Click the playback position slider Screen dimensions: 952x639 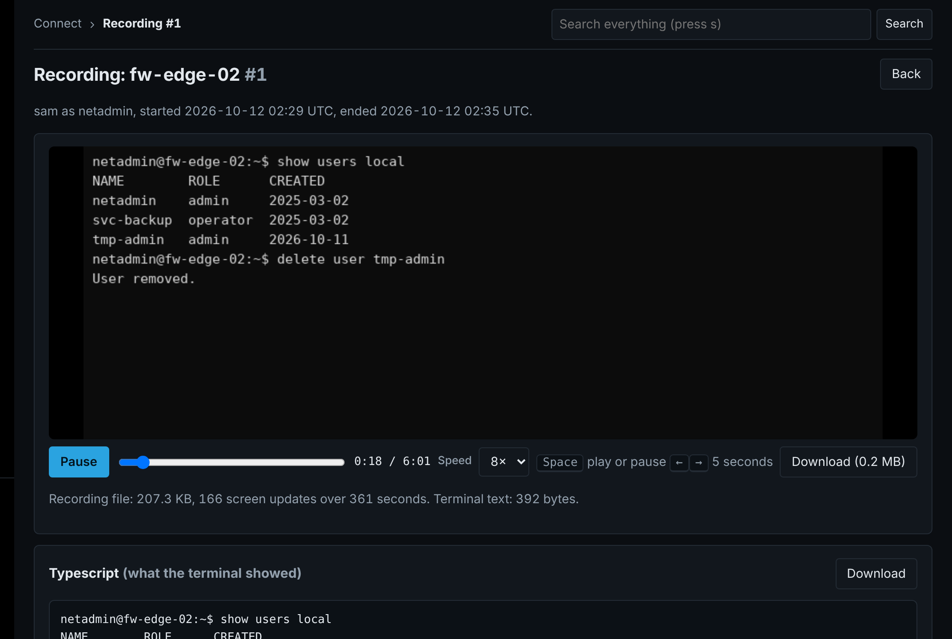coord(232,462)
